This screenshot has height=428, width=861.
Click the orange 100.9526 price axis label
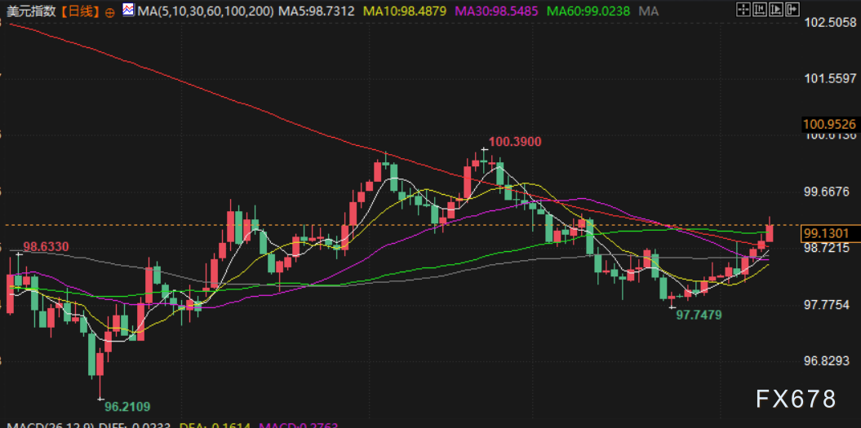tap(830, 125)
